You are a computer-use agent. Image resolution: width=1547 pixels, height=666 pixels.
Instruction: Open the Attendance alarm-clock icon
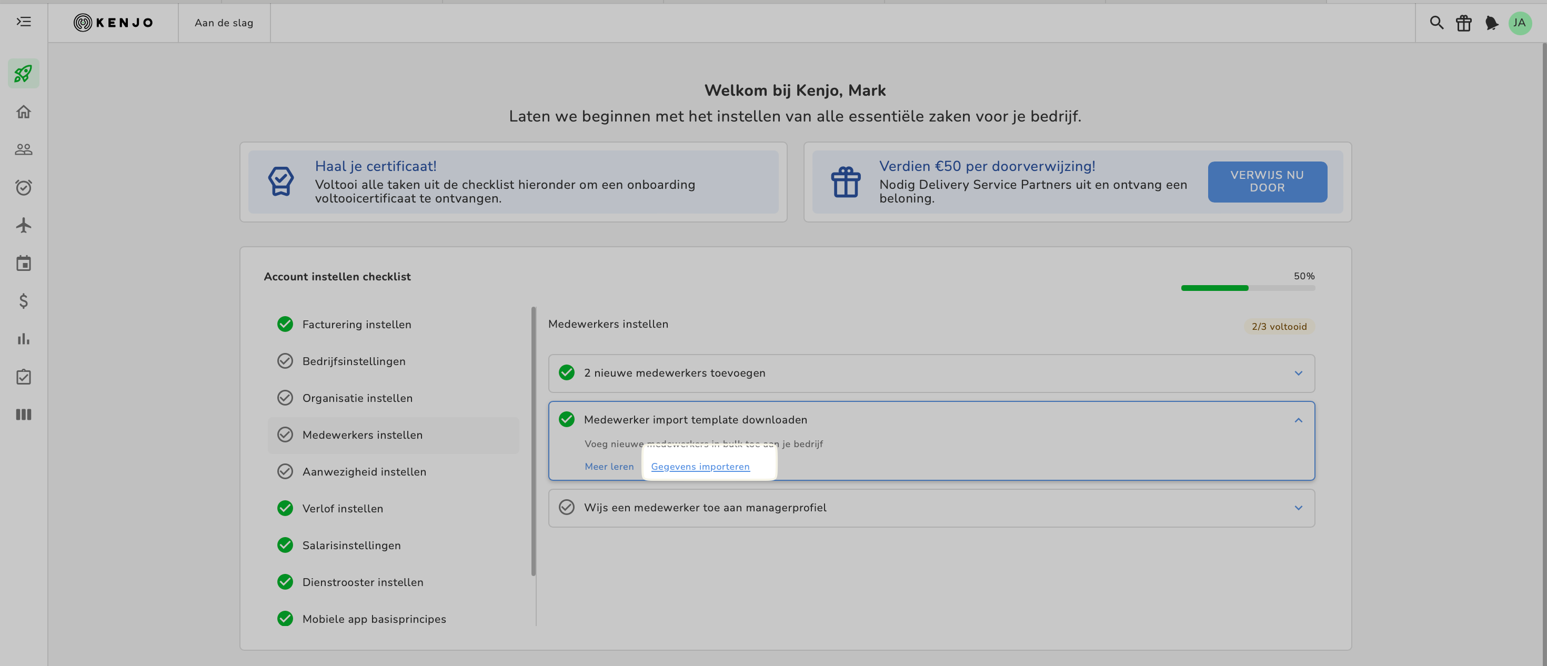(x=24, y=187)
